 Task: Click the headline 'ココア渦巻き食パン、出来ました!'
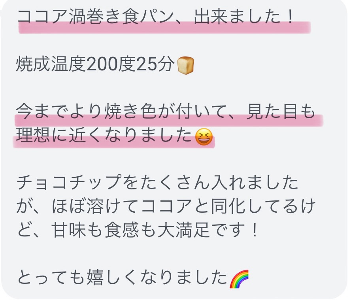(155, 17)
